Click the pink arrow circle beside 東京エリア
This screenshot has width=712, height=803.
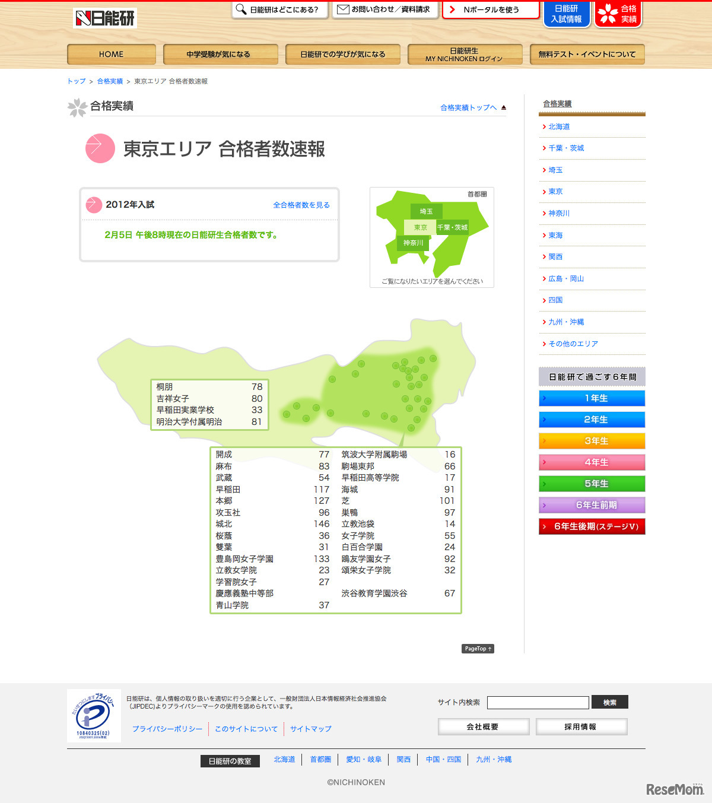click(100, 148)
